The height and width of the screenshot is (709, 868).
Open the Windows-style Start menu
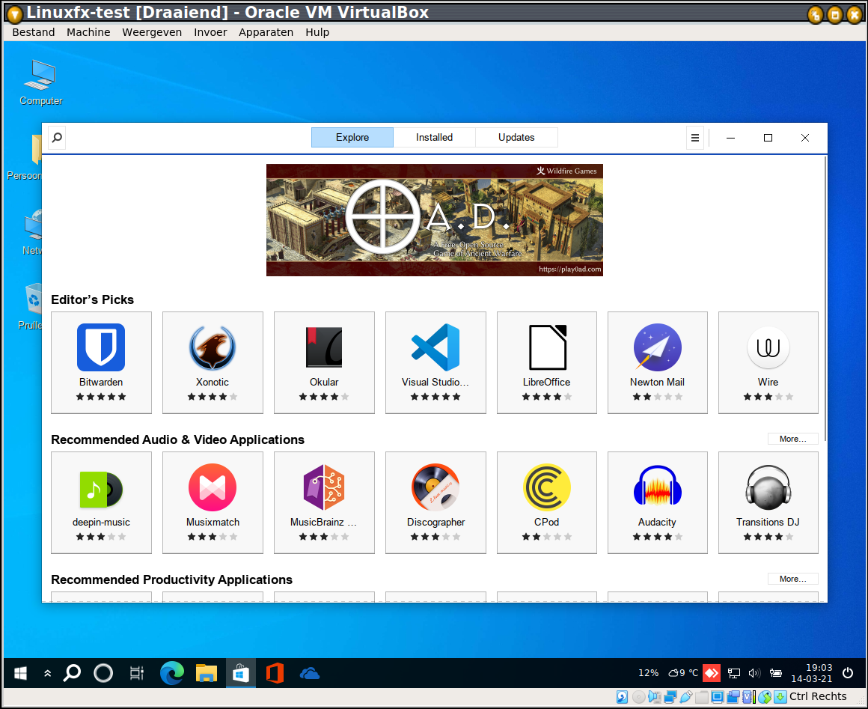(20, 673)
